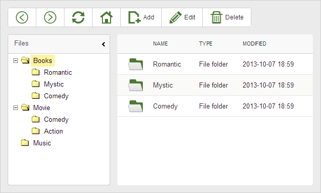Click the Edit button
Image resolution: width=321 pixels, height=193 pixels.
[182, 17]
